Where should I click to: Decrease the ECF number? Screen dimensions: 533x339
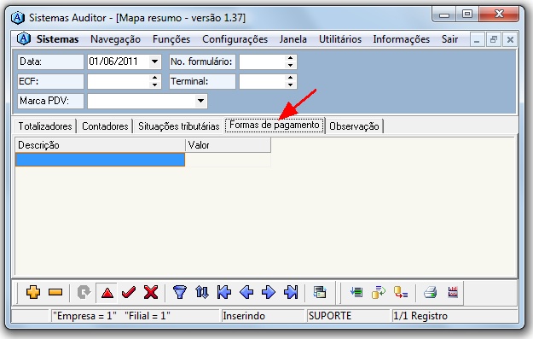click(x=154, y=85)
